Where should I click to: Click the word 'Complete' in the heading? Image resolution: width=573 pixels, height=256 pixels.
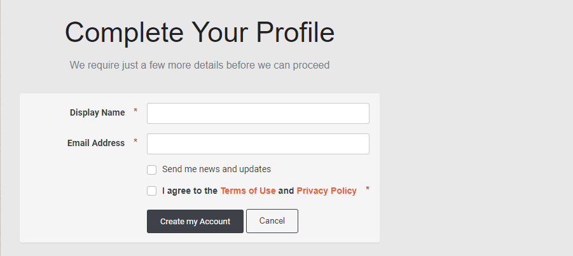pyautogui.click(x=115, y=32)
